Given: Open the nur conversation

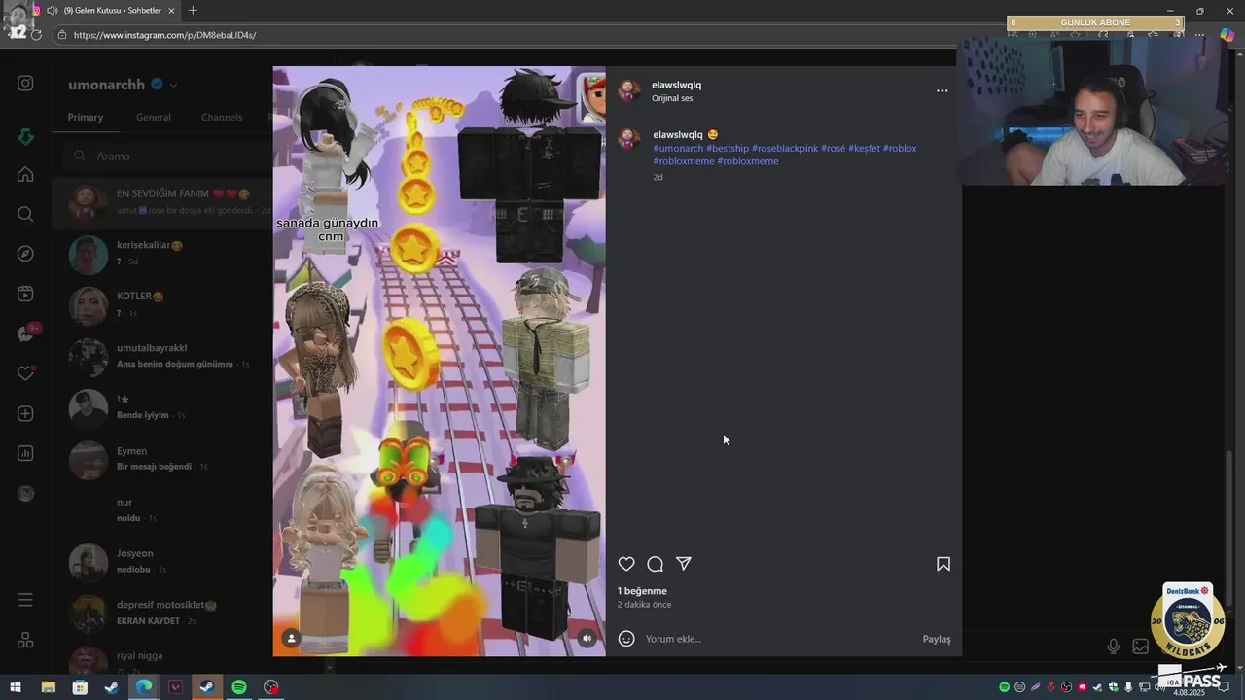Looking at the screenshot, I should click(162, 510).
